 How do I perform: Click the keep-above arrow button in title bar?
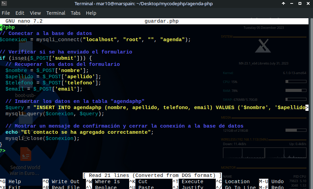click(x=283, y=4)
